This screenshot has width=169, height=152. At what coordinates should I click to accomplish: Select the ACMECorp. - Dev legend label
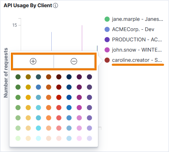click(133, 29)
